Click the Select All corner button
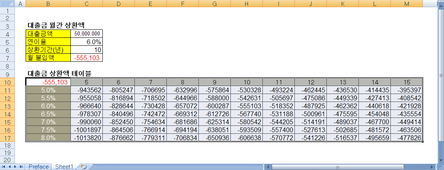Viewport: 444px width, 170px height. [7, 3]
